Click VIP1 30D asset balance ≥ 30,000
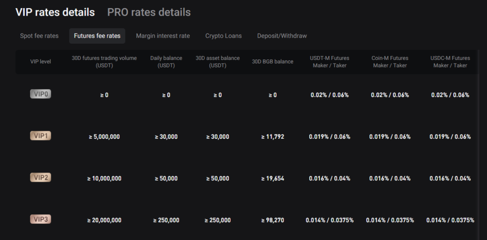The width and height of the screenshot is (487, 240). click(217, 136)
